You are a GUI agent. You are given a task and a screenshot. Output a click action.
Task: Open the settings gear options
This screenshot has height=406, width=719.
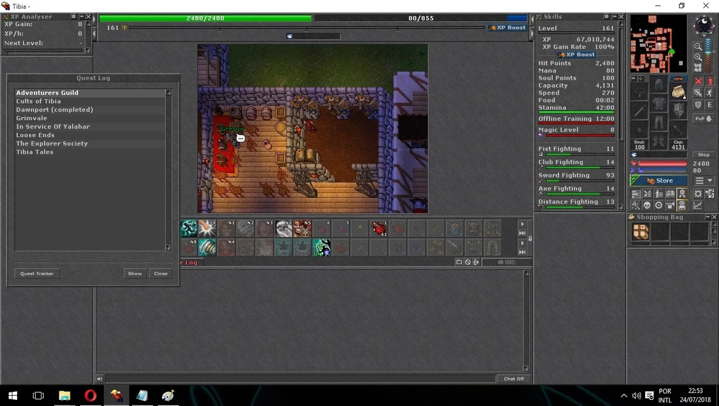(698, 194)
